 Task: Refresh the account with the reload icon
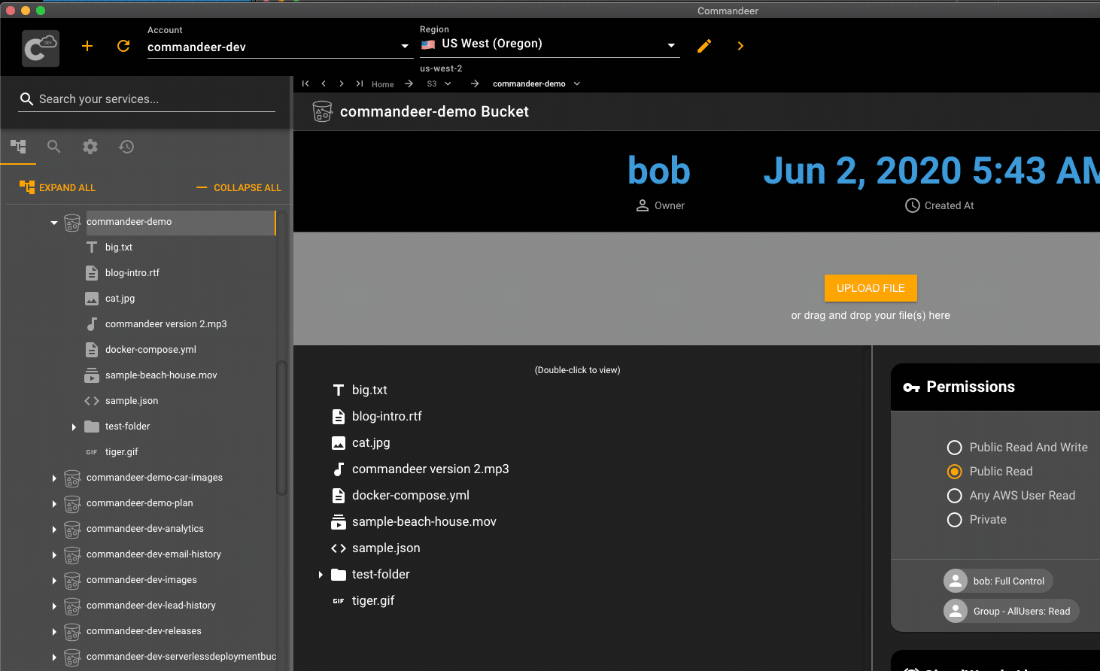[123, 46]
